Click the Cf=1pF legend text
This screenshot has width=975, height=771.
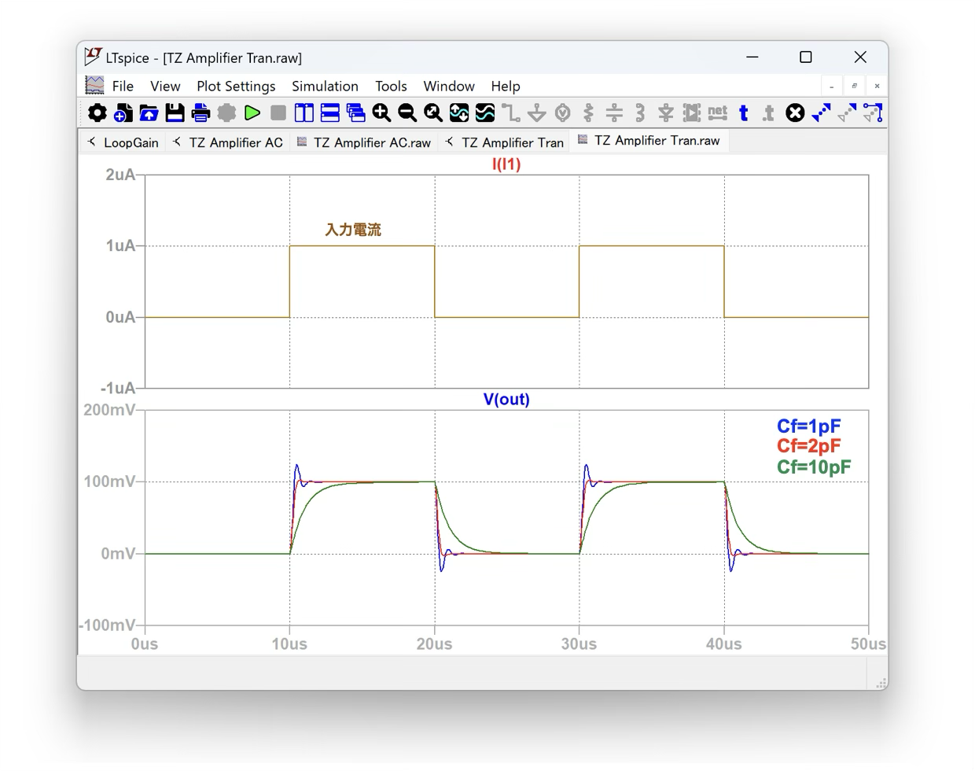(809, 426)
